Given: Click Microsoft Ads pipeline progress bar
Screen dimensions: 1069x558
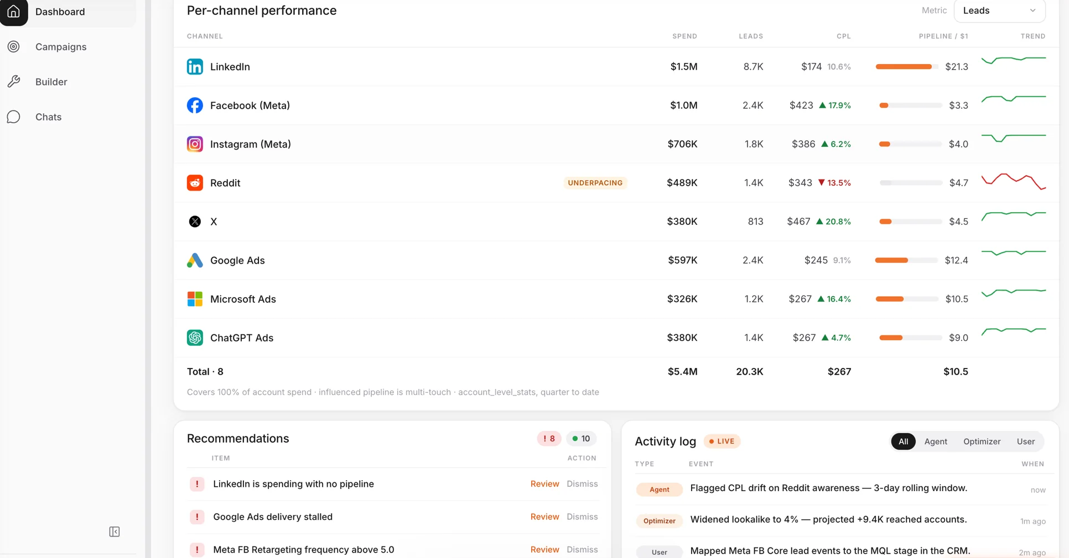Looking at the screenshot, I should [x=907, y=299].
